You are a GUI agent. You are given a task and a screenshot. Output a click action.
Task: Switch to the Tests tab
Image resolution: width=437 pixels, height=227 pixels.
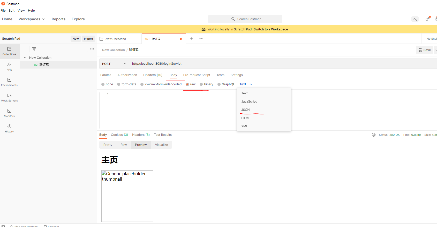tap(220, 75)
